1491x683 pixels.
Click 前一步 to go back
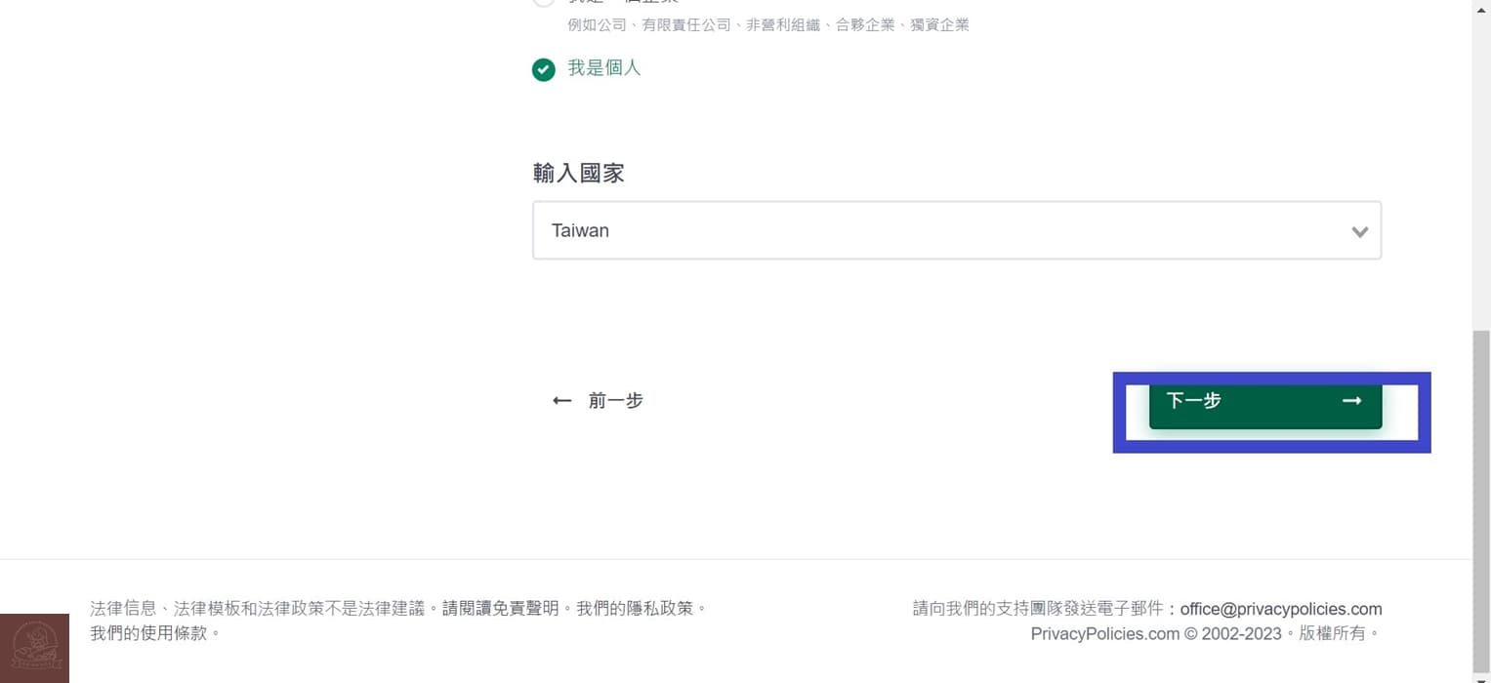click(615, 400)
